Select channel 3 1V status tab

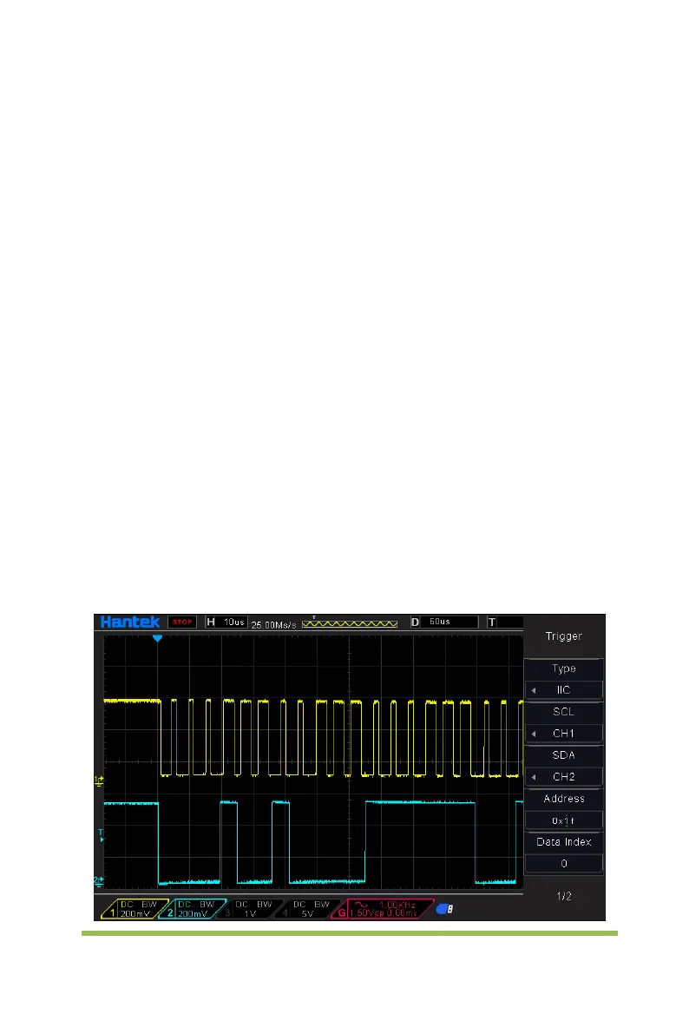point(251,909)
